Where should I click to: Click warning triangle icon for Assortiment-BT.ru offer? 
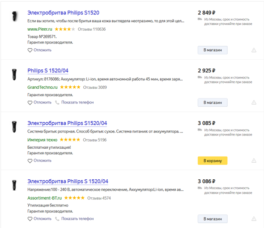(254, 219)
